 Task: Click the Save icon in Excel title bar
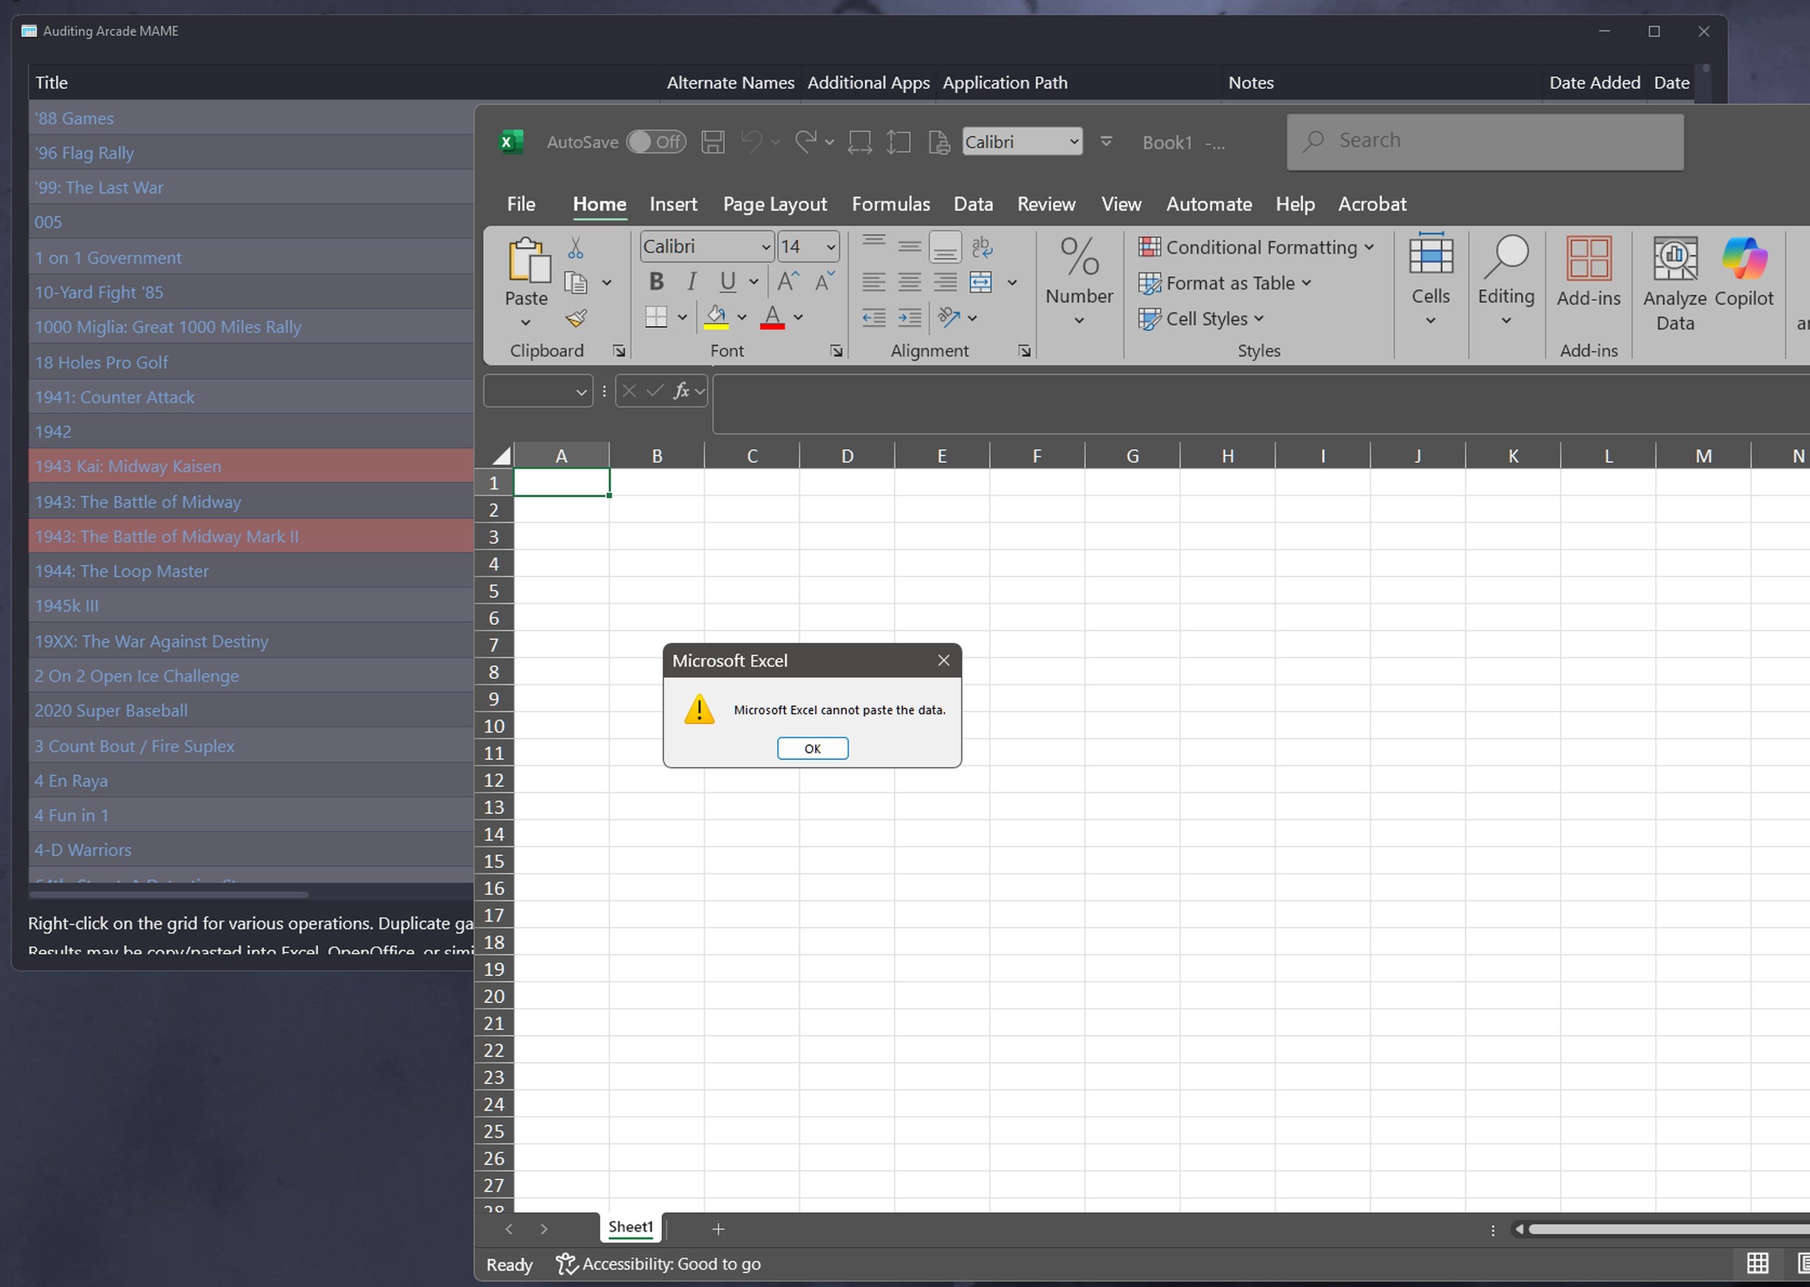712,142
